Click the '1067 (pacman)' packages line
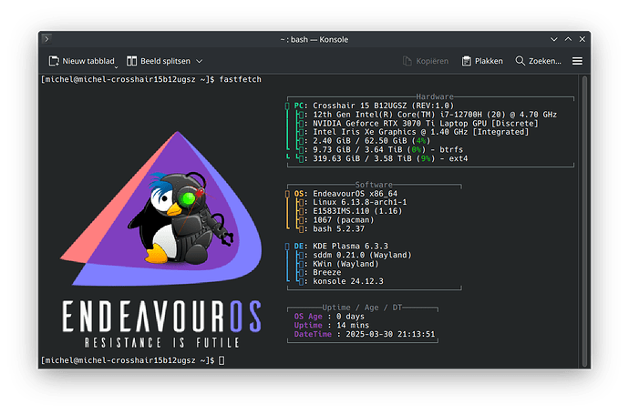This screenshot has height=414, width=629. pyautogui.click(x=344, y=220)
